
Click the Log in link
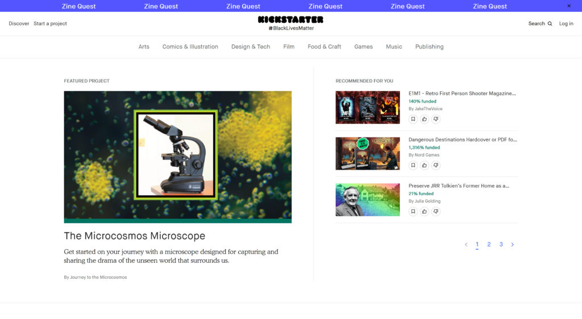click(x=566, y=23)
